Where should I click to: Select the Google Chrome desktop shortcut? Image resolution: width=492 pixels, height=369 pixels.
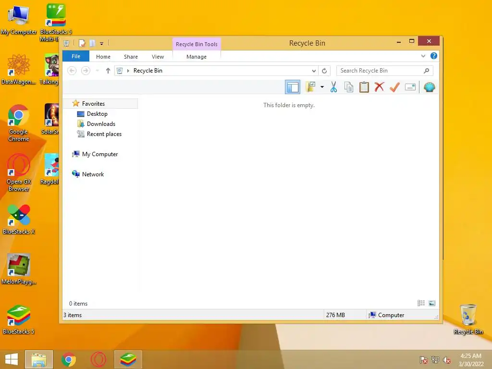19,123
